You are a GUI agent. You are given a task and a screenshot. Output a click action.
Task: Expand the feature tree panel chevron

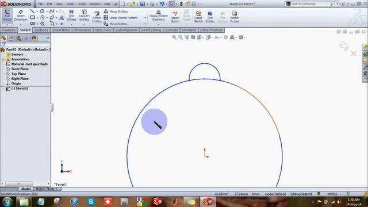[48, 39]
